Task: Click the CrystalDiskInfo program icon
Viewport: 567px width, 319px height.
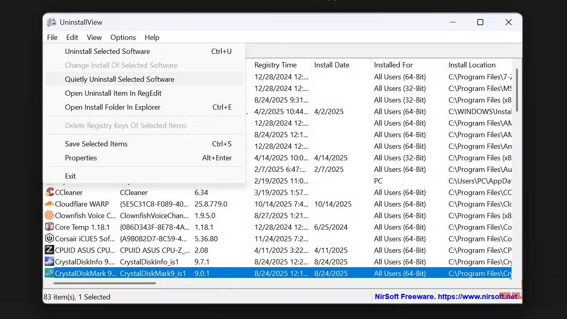Action: tap(49, 262)
